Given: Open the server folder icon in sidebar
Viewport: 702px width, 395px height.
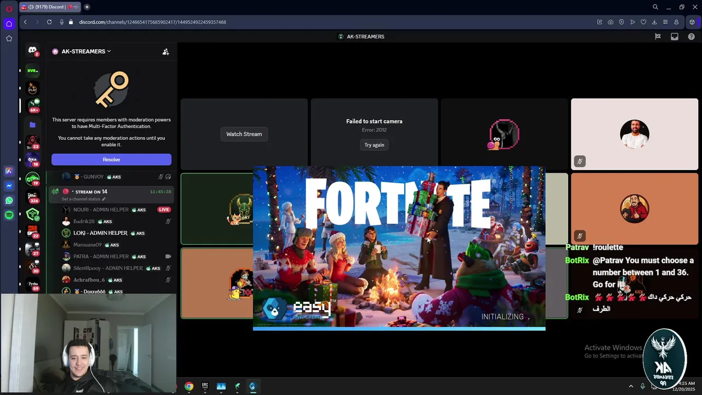Looking at the screenshot, I should click(x=32, y=125).
